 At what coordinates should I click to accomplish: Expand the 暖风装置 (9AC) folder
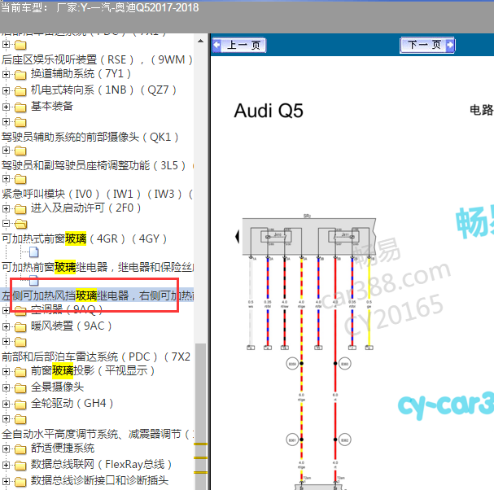(6, 326)
